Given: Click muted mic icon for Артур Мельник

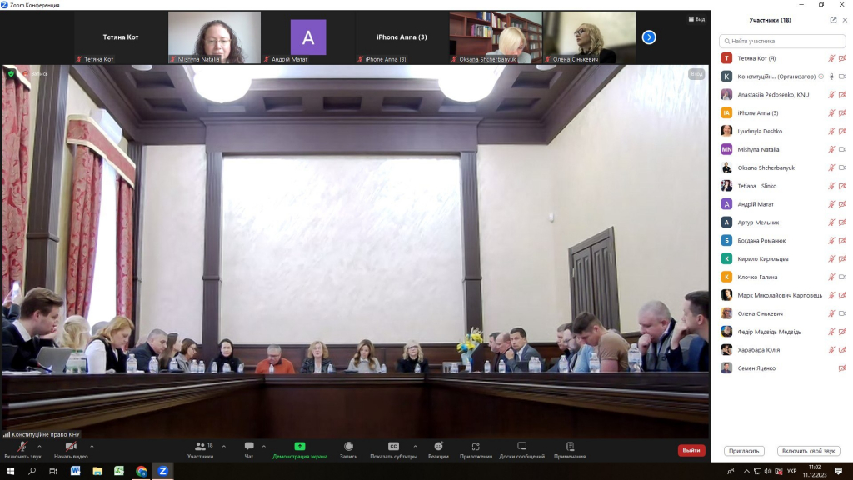Looking at the screenshot, I should point(831,222).
